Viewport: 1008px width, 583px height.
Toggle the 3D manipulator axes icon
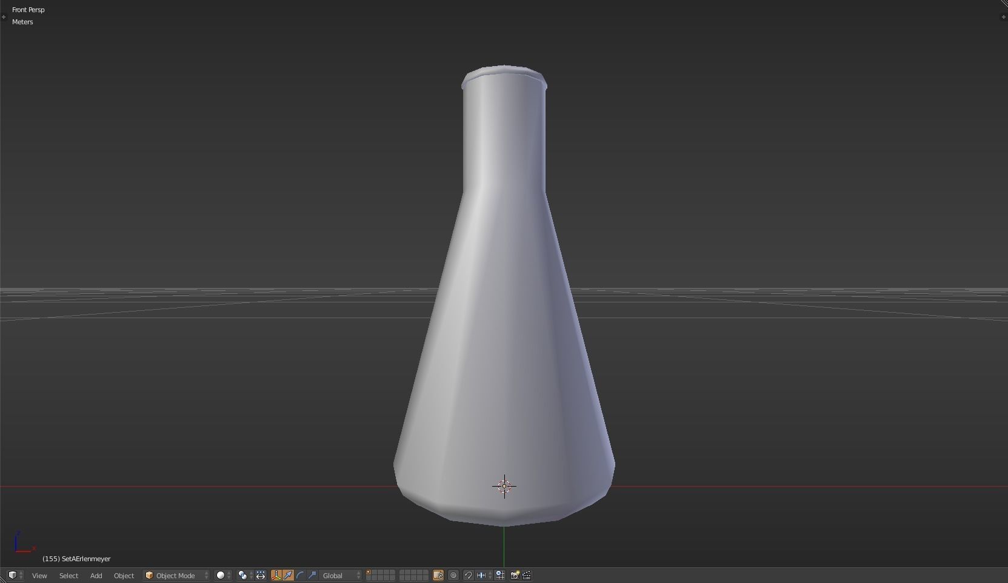tap(276, 576)
